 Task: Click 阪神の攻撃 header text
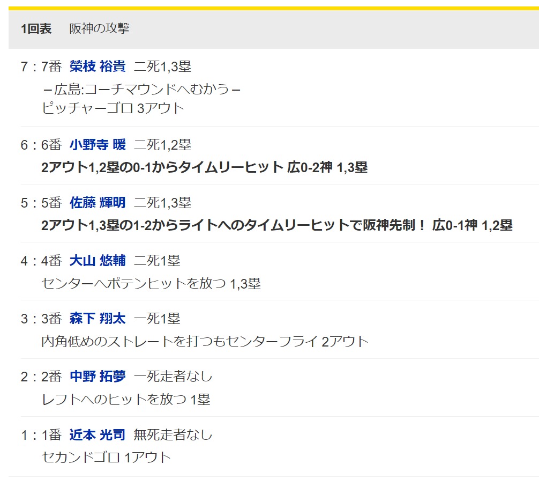point(99,28)
